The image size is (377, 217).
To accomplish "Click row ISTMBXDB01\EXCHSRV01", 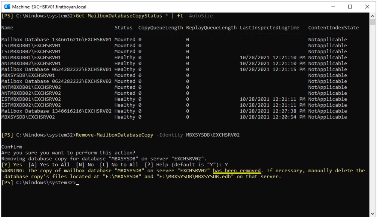I will 174,46.
